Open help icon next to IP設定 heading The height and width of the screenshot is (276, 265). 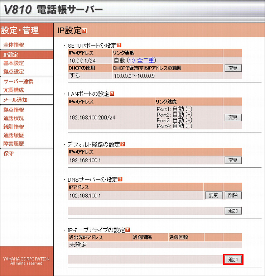84,31
